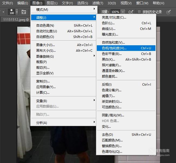This screenshot has height=163, width=176.
Task: Open 匹配颜色(M) dialog
Action: (126, 140)
